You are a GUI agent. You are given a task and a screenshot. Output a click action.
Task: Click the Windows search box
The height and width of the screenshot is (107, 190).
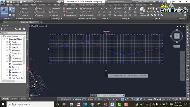click(30, 104)
